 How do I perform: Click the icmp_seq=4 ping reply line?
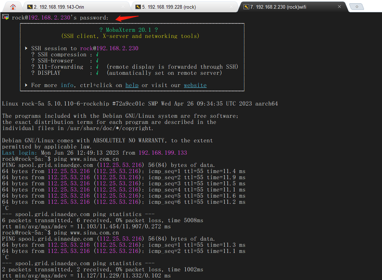124,190
